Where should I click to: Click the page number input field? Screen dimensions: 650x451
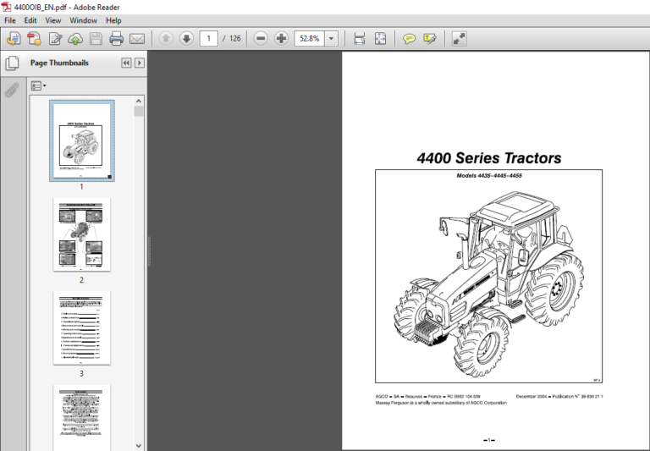[x=208, y=39]
